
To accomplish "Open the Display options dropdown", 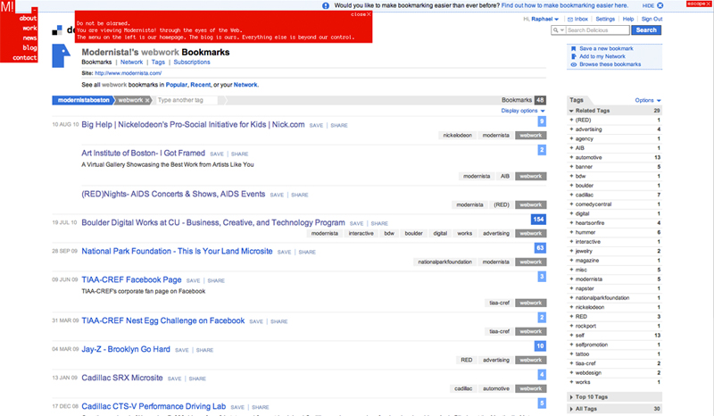I will [523, 111].
